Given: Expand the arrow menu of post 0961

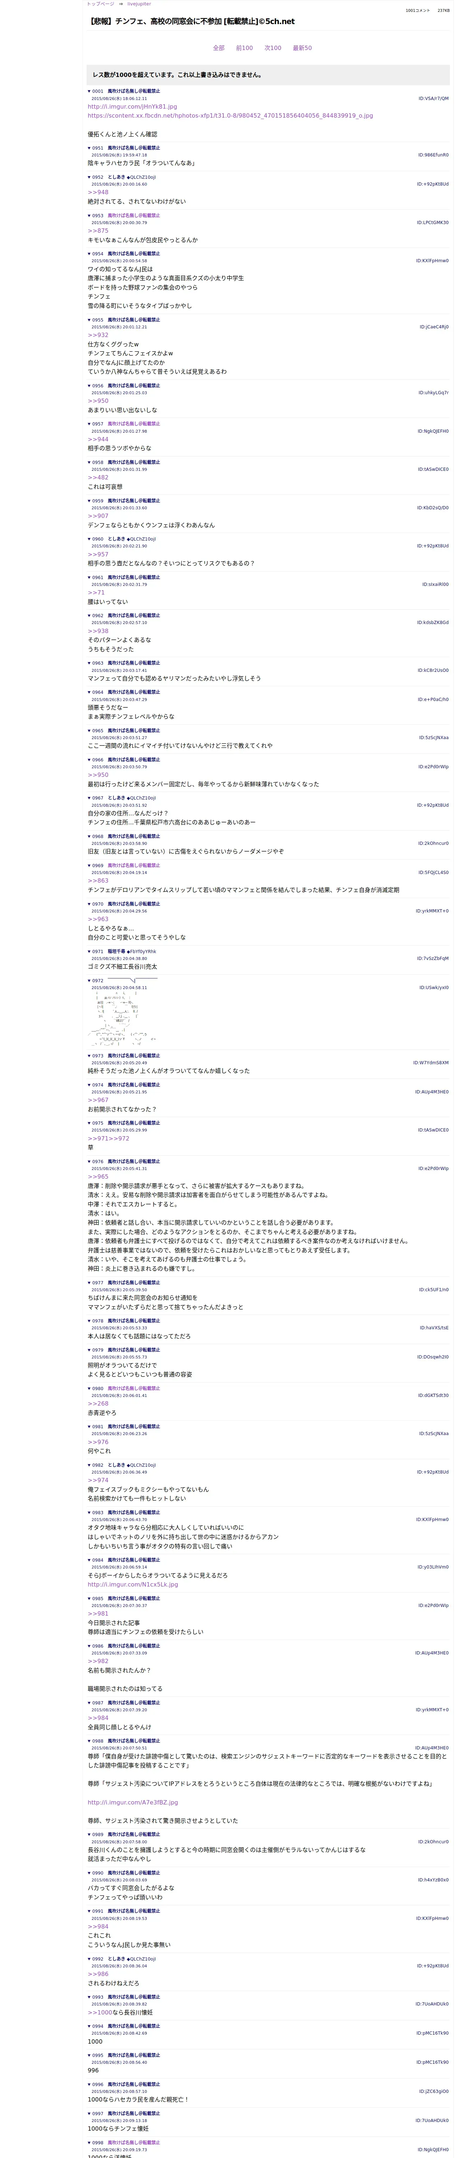Looking at the screenshot, I should coord(89,577).
